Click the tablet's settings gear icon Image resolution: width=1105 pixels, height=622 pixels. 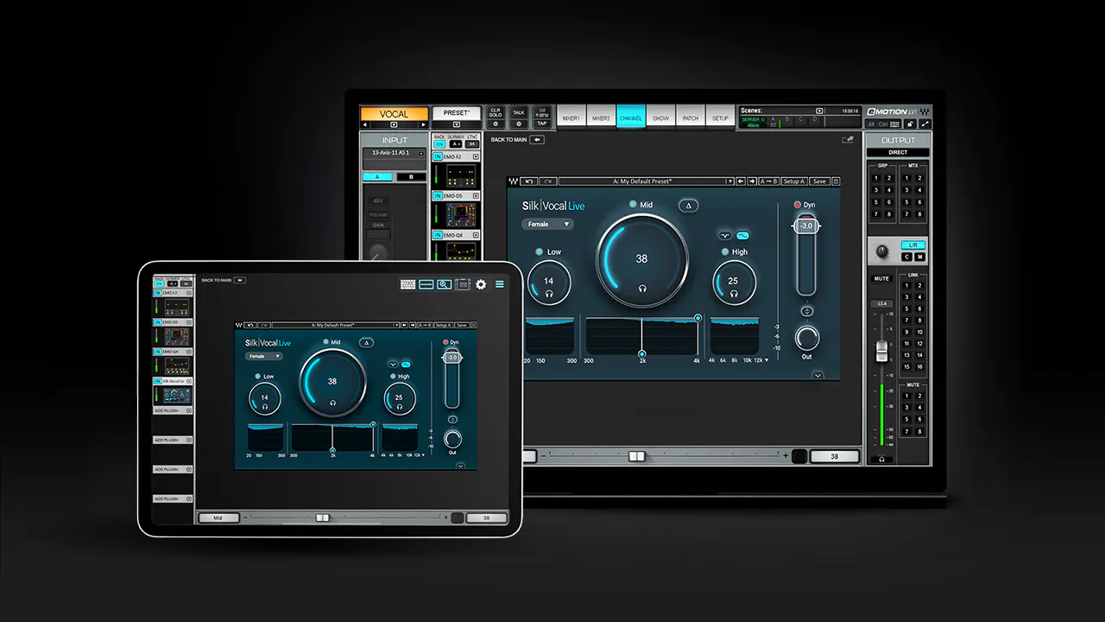481,284
